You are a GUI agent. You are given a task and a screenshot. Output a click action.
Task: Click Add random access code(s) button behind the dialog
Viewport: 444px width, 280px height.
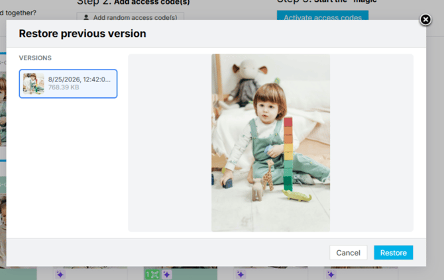[x=131, y=17]
